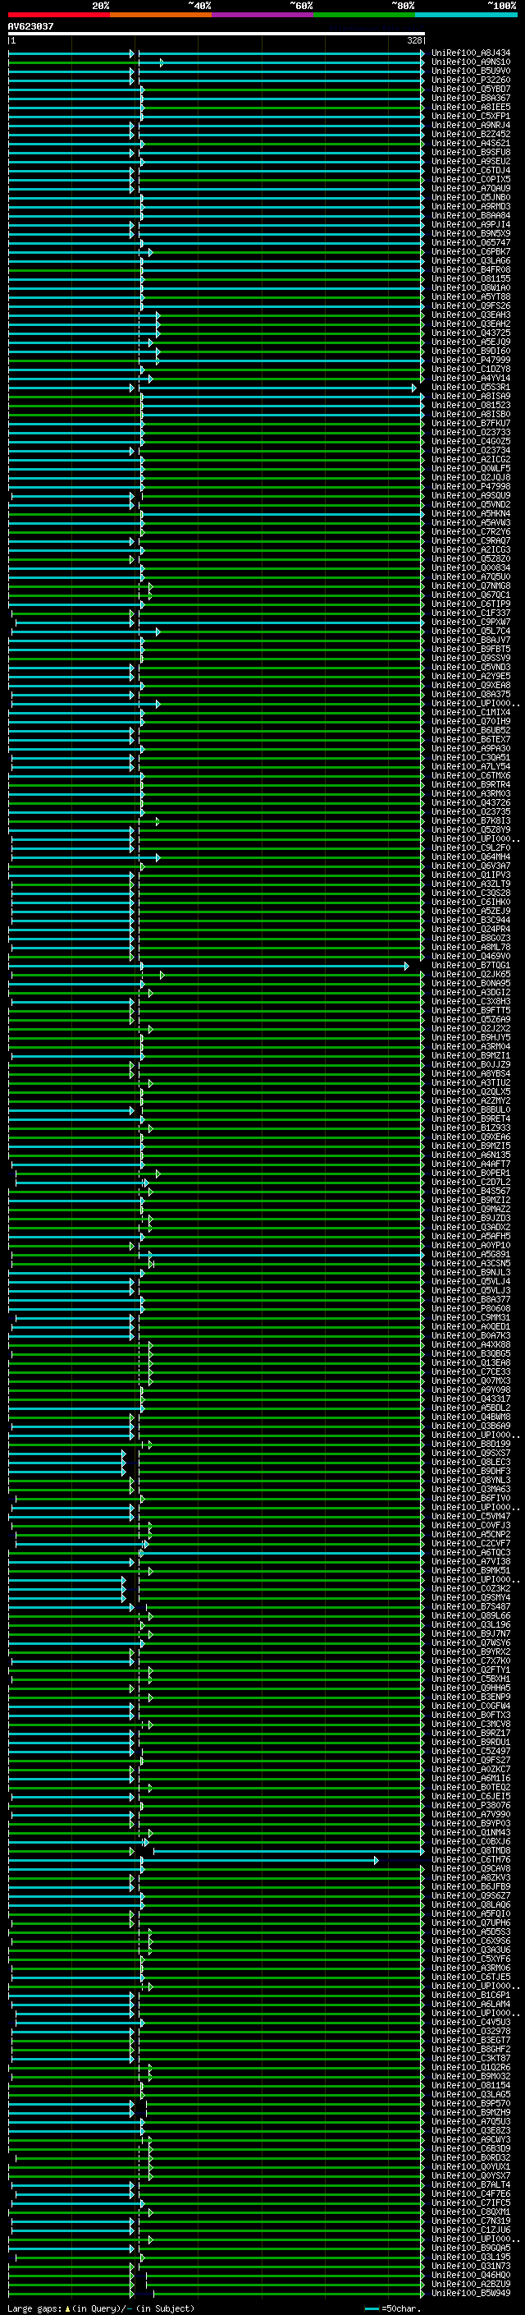Click the query end position 328
Image resolution: width=525 pixels, height=2315 pixels.
click(x=414, y=40)
